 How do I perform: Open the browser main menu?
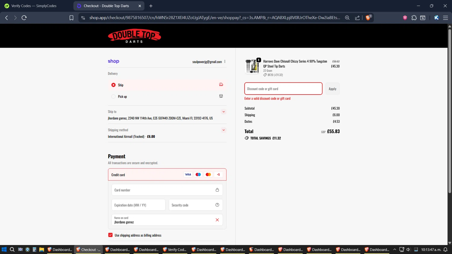(445, 18)
